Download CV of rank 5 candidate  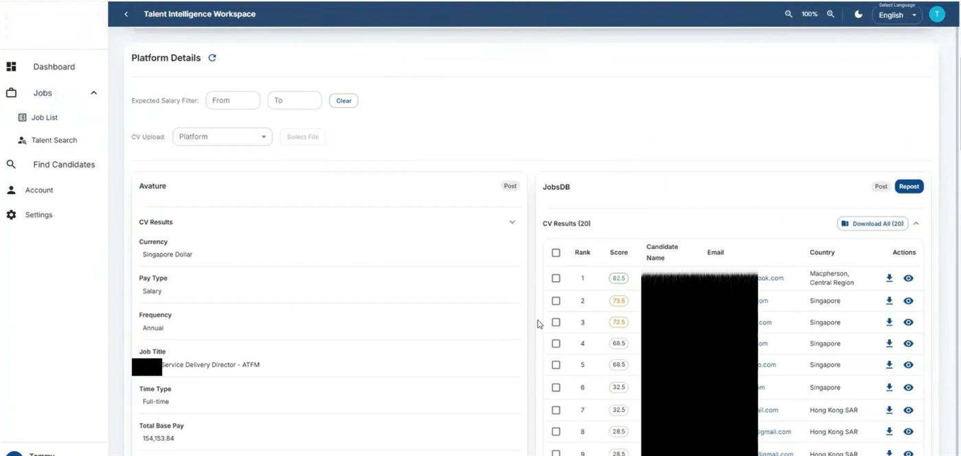pos(889,365)
